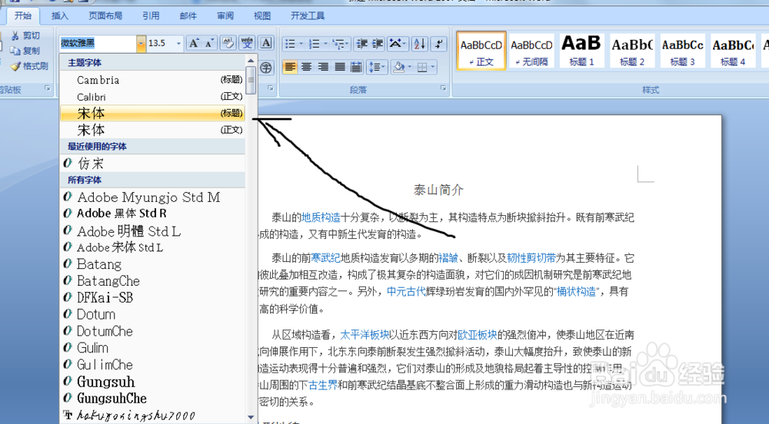769x424 pixels.
Task: Click the Bullets list icon
Action: coord(290,44)
